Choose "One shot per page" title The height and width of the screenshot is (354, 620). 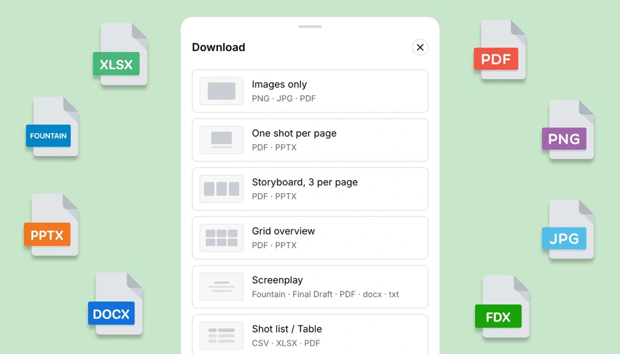294,133
